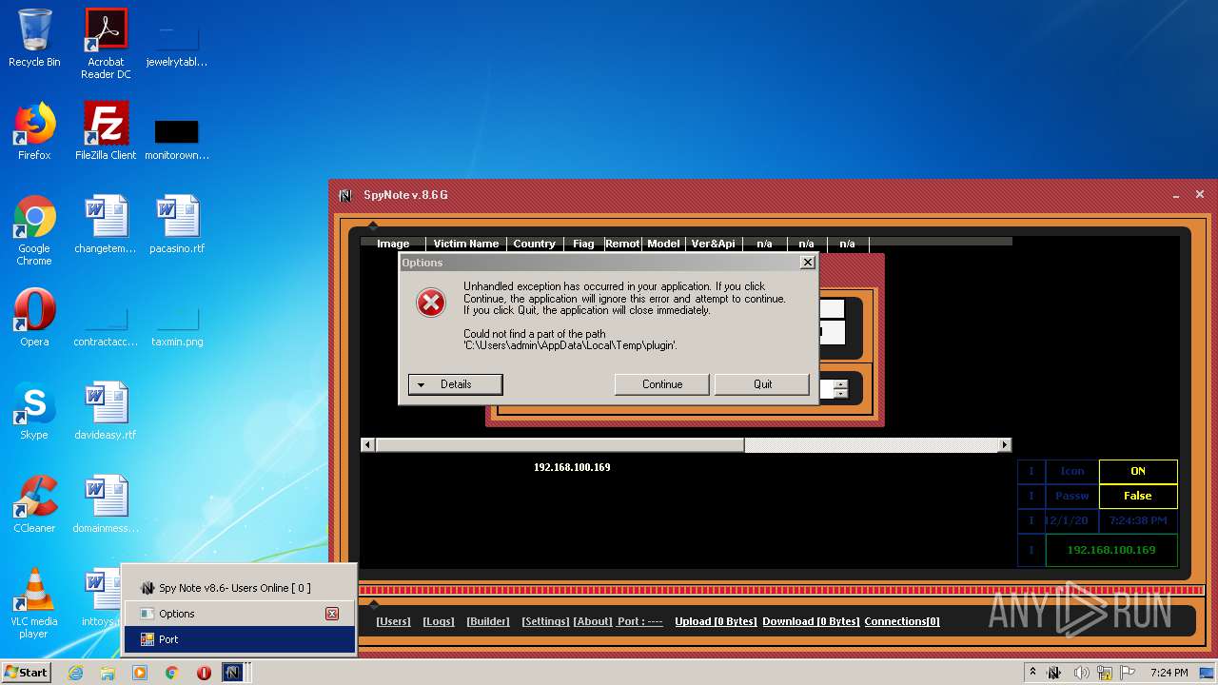Image resolution: width=1218 pixels, height=685 pixels.
Task: Click the SpyNote icon in the system tray
Action: point(1054,673)
